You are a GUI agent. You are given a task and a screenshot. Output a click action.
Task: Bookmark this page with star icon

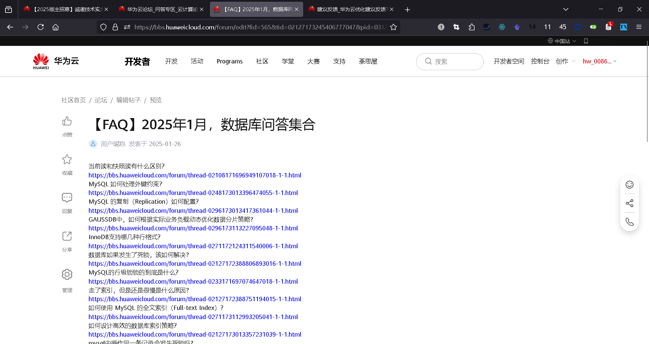[393, 27]
